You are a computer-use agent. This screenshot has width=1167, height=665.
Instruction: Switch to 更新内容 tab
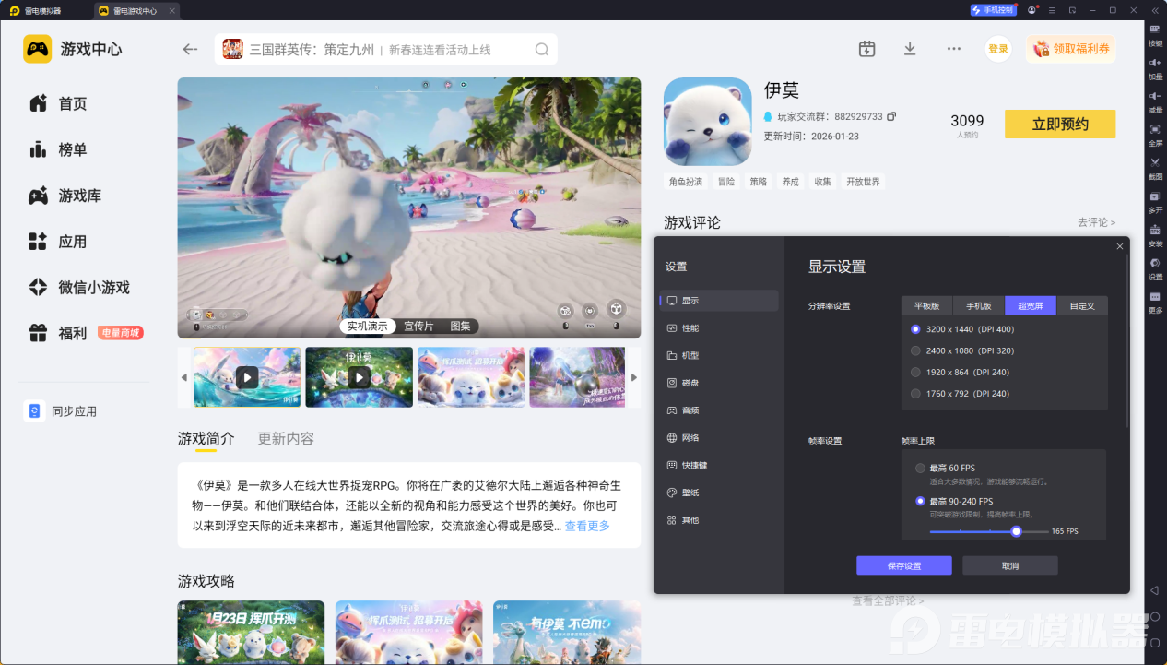click(x=286, y=438)
